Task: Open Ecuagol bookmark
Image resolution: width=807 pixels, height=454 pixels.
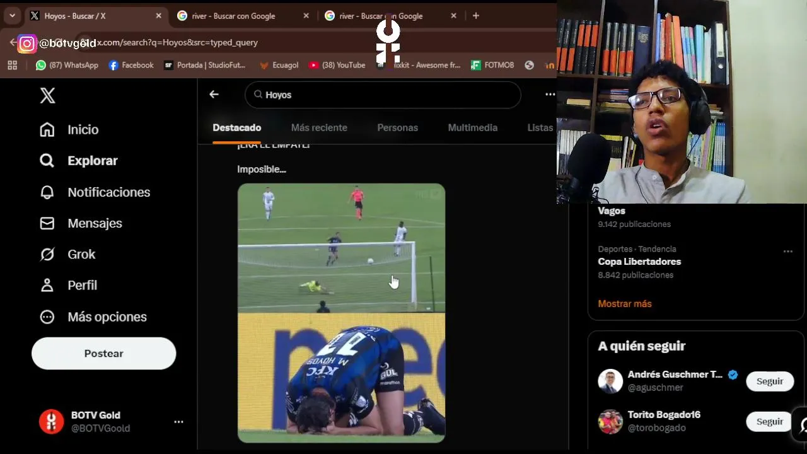Action: click(x=279, y=65)
